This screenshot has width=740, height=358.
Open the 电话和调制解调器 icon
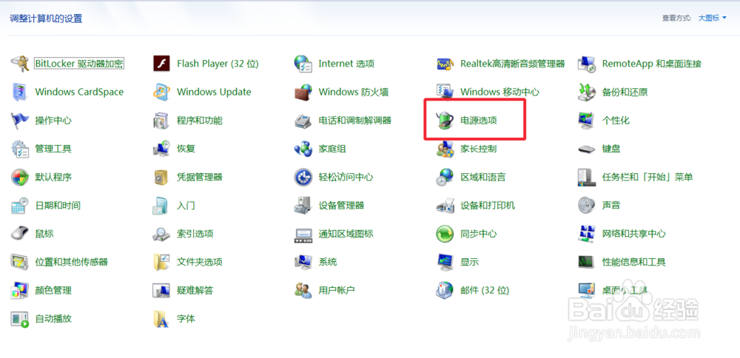303,121
